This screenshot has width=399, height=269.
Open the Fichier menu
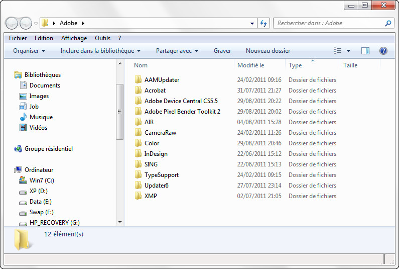(18, 38)
